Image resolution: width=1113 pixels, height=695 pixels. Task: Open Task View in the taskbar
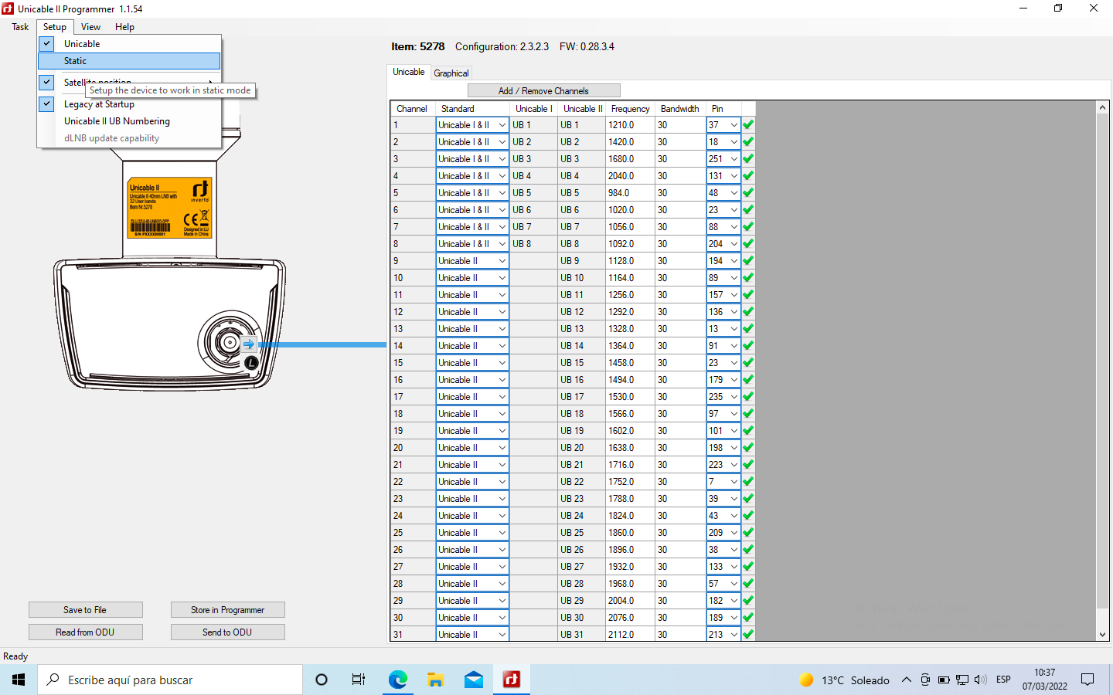click(x=359, y=680)
